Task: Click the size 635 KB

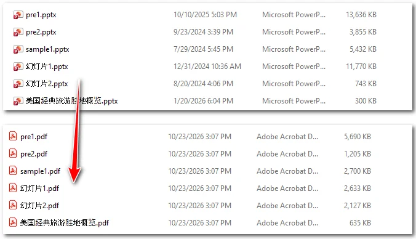Action: (x=360, y=223)
